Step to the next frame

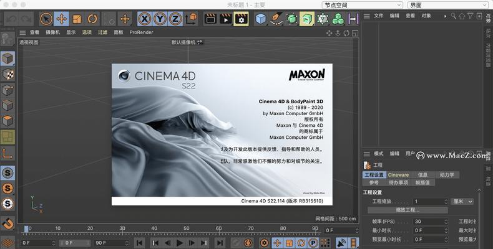192,243
